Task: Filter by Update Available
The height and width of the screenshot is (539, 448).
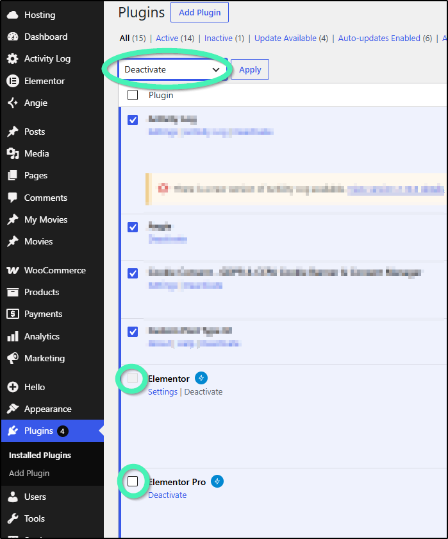Action: point(285,38)
